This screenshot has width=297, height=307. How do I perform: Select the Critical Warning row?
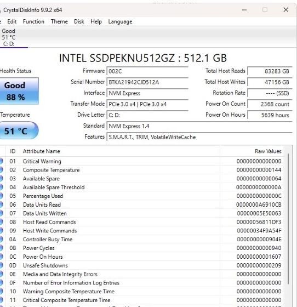[x=142, y=161]
